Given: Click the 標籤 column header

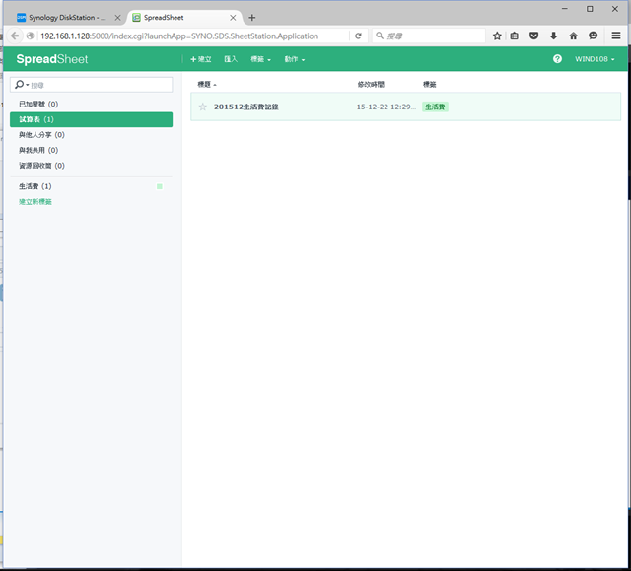Looking at the screenshot, I should [x=430, y=84].
